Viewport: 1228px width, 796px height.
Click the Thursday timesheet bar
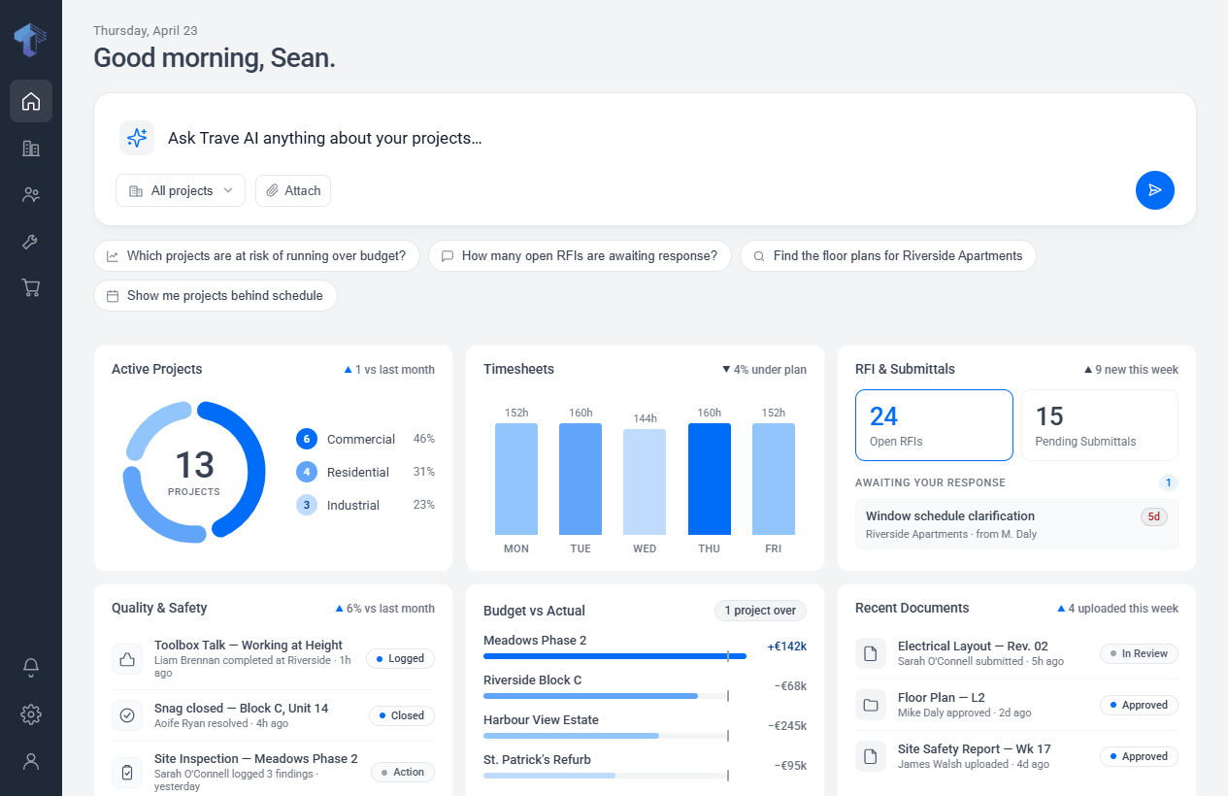point(710,479)
